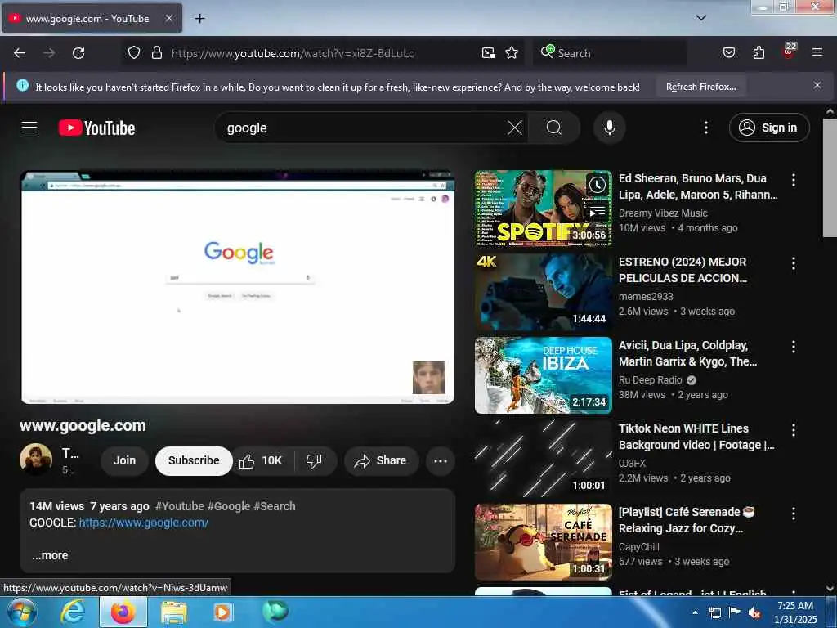Open the channel avatar below the video
Viewport: 837px width, 628px height.
[36, 460]
